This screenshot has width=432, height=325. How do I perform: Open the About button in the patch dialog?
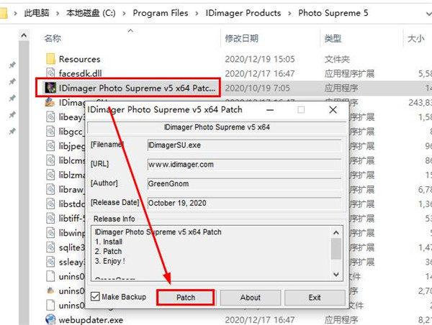click(x=250, y=298)
